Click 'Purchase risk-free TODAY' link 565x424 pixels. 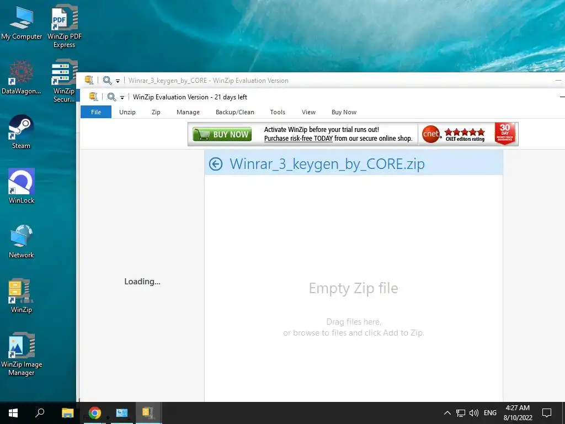[x=299, y=139]
